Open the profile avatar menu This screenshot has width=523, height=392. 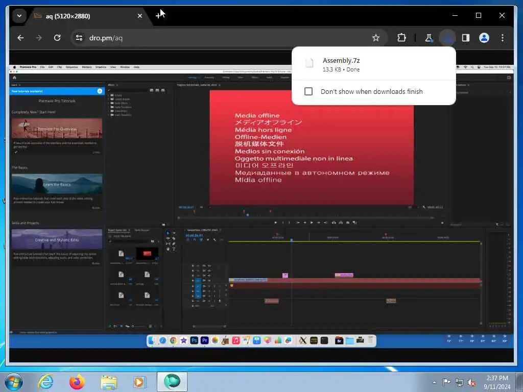[x=484, y=38]
